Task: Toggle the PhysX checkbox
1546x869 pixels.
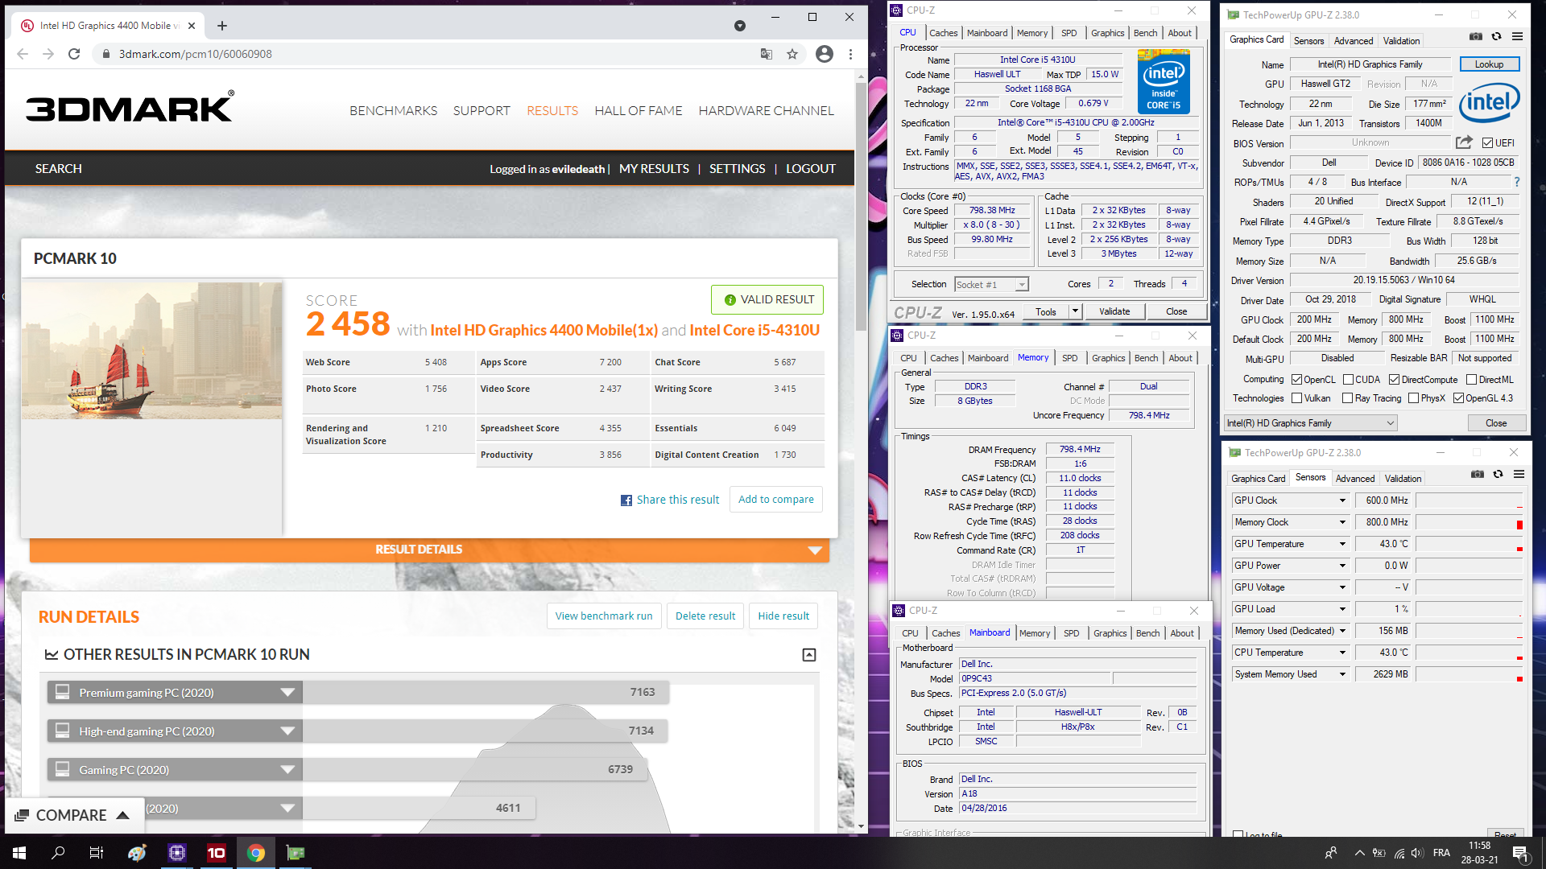Action: coord(1413,398)
